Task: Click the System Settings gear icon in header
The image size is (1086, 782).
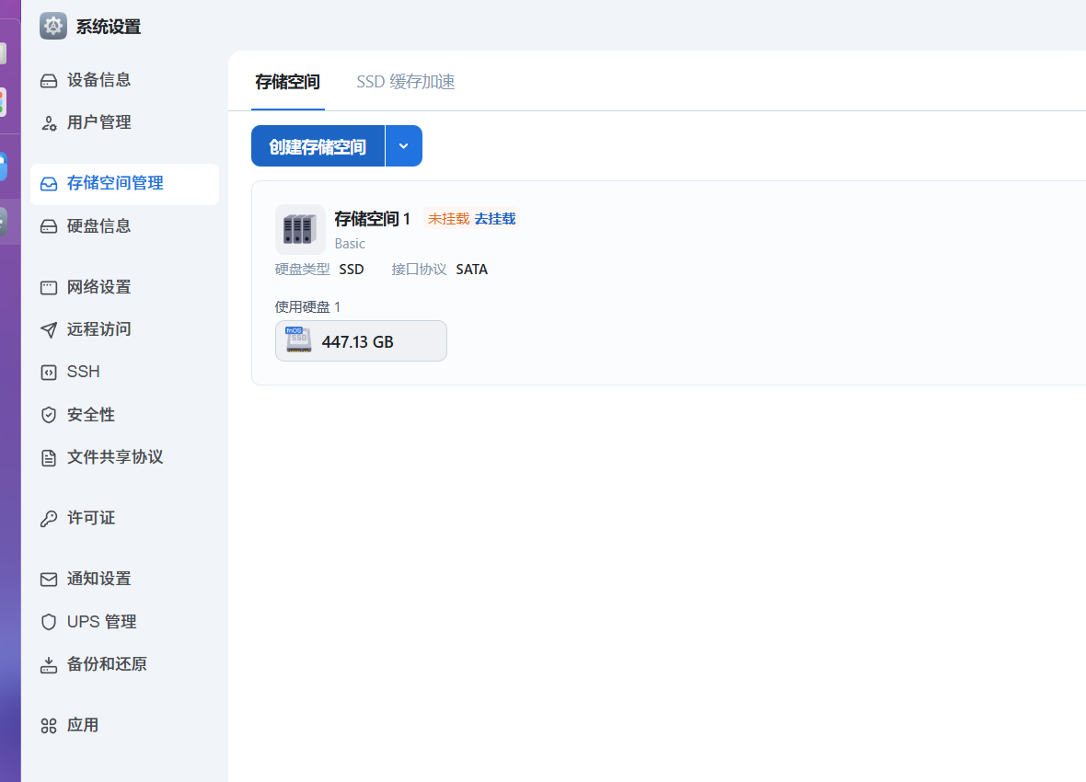Action: [x=52, y=27]
